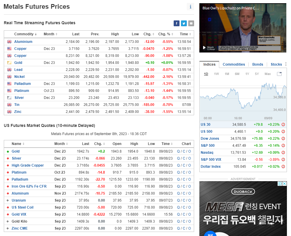Viewport: 291px width, 236px height.
Task: Sort streaming table by Commodity
Action: coord(25,34)
